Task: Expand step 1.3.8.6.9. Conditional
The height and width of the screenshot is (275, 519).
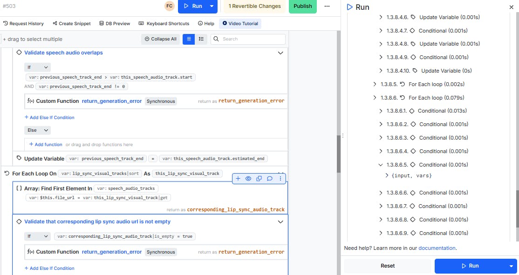Action: tap(381, 233)
